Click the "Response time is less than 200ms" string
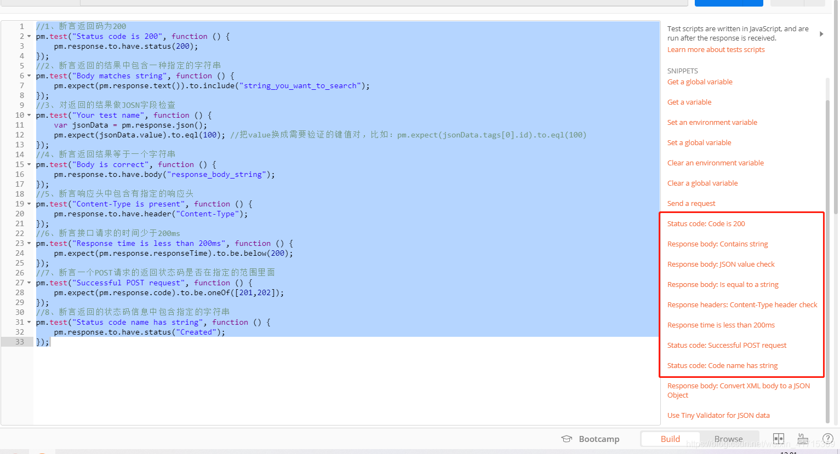 point(148,243)
